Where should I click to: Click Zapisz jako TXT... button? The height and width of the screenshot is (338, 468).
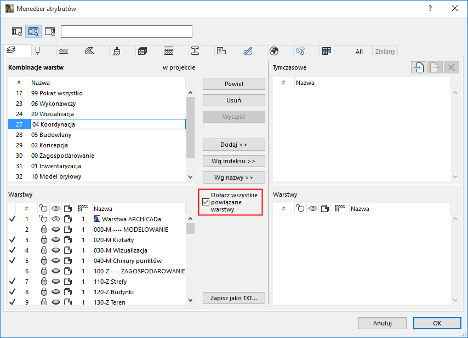pos(233,298)
